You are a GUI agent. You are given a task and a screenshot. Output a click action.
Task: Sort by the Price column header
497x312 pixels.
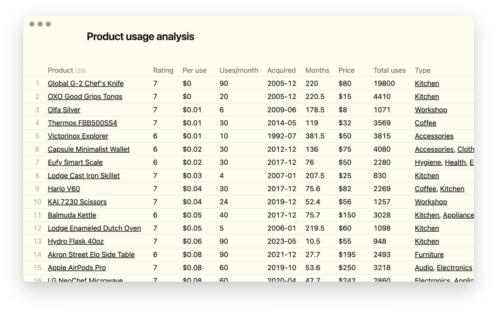tap(347, 70)
